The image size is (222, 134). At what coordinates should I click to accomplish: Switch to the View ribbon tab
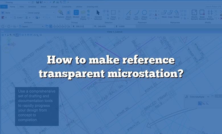point(22,7)
